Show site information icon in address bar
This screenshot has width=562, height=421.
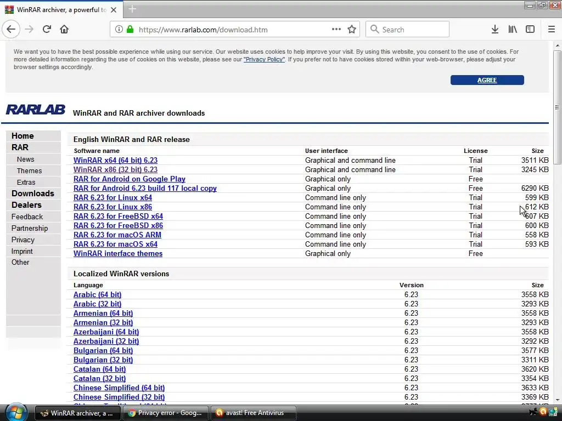point(119,30)
